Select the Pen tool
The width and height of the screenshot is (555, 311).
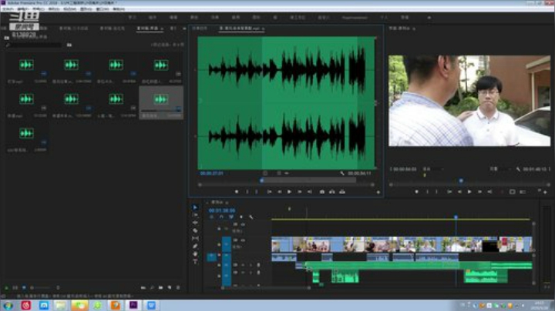(x=195, y=246)
